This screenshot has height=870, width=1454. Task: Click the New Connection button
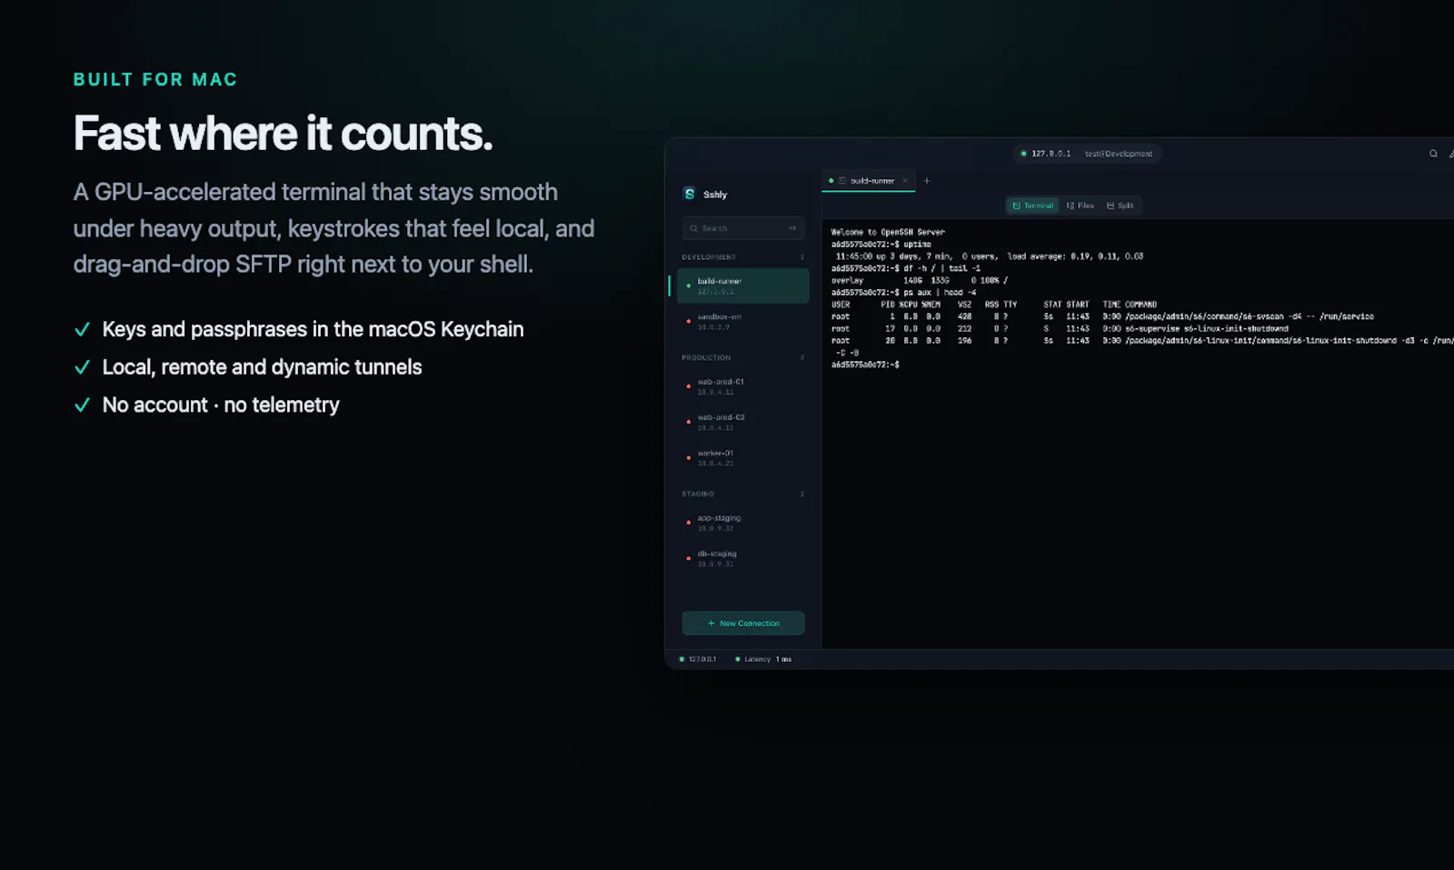pyautogui.click(x=743, y=623)
